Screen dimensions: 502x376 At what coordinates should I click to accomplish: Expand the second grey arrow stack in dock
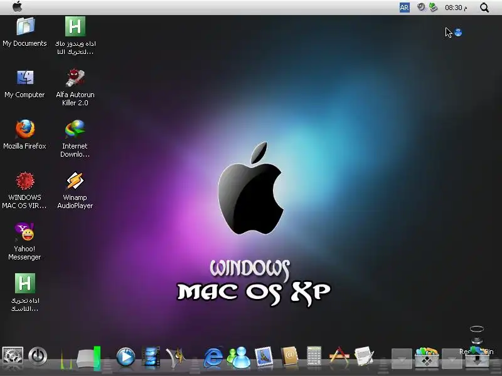451,358
